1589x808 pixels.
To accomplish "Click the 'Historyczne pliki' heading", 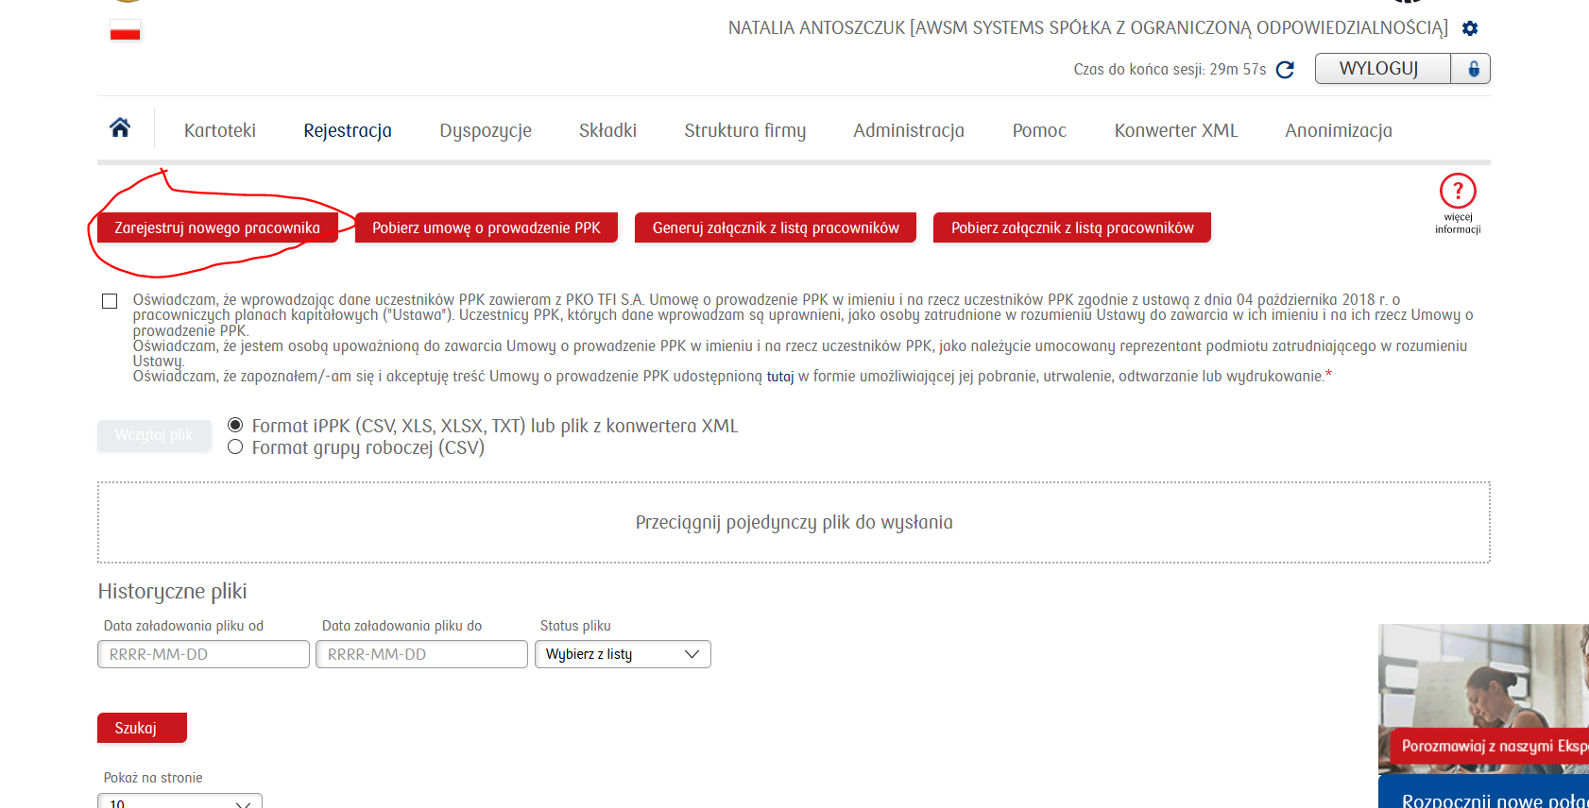I will click(x=172, y=592).
